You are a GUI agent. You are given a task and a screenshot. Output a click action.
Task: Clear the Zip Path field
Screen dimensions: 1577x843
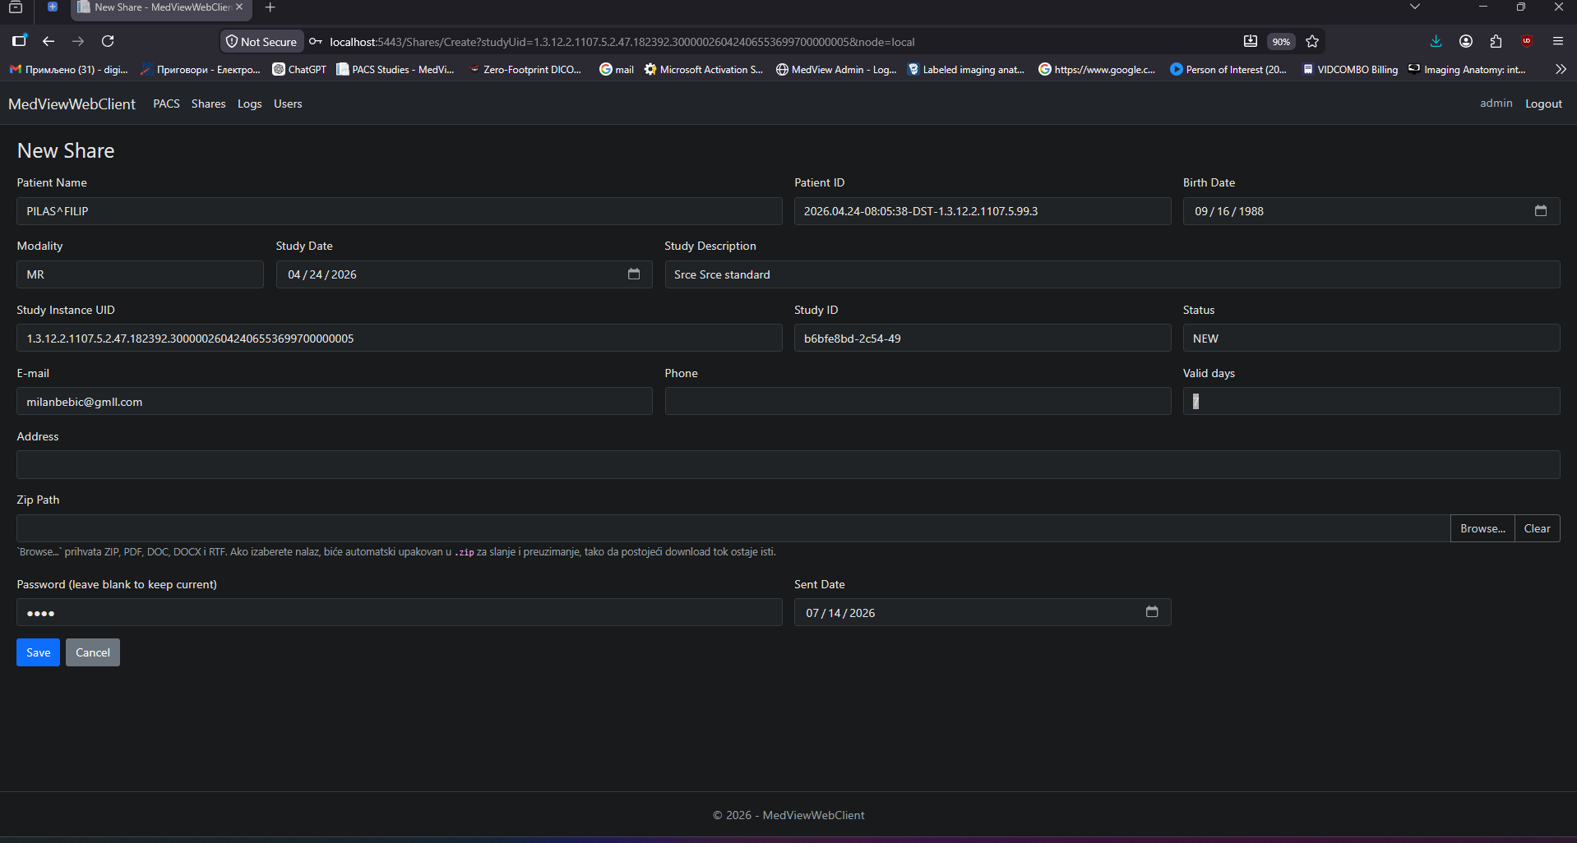1537,528
